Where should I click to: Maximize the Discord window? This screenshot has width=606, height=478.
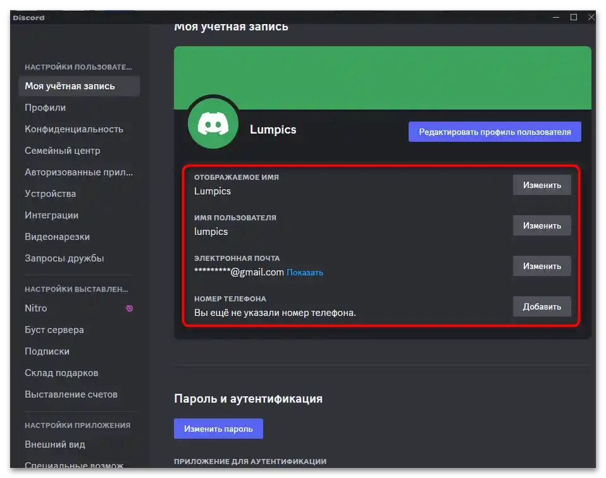574,17
